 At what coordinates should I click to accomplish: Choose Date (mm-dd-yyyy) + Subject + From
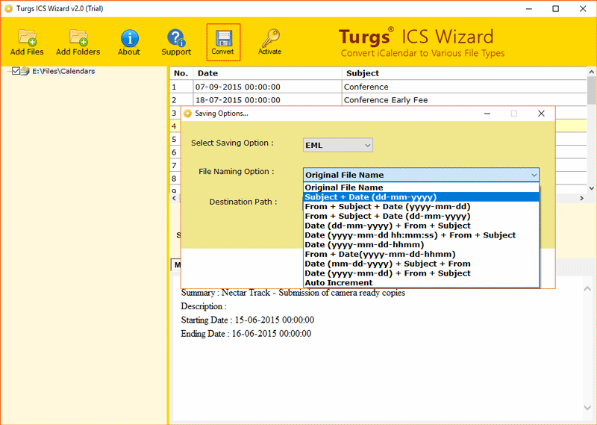(421, 264)
